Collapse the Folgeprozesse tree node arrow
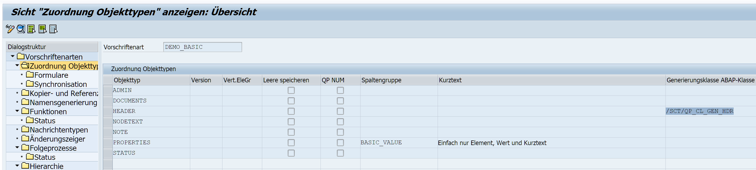This screenshot has width=756, height=170. 17,147
